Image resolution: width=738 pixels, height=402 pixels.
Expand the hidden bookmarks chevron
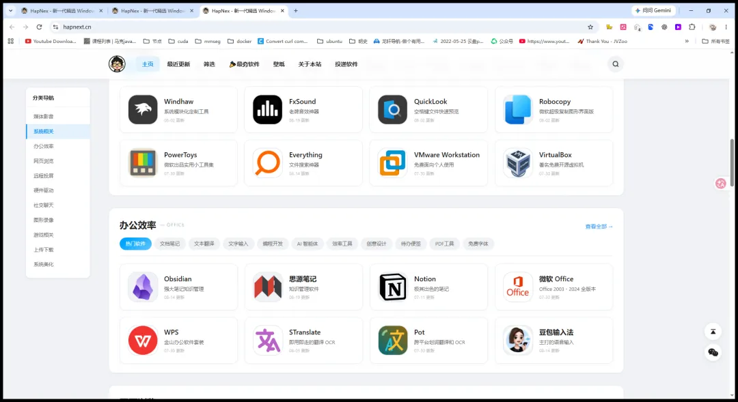(x=687, y=41)
